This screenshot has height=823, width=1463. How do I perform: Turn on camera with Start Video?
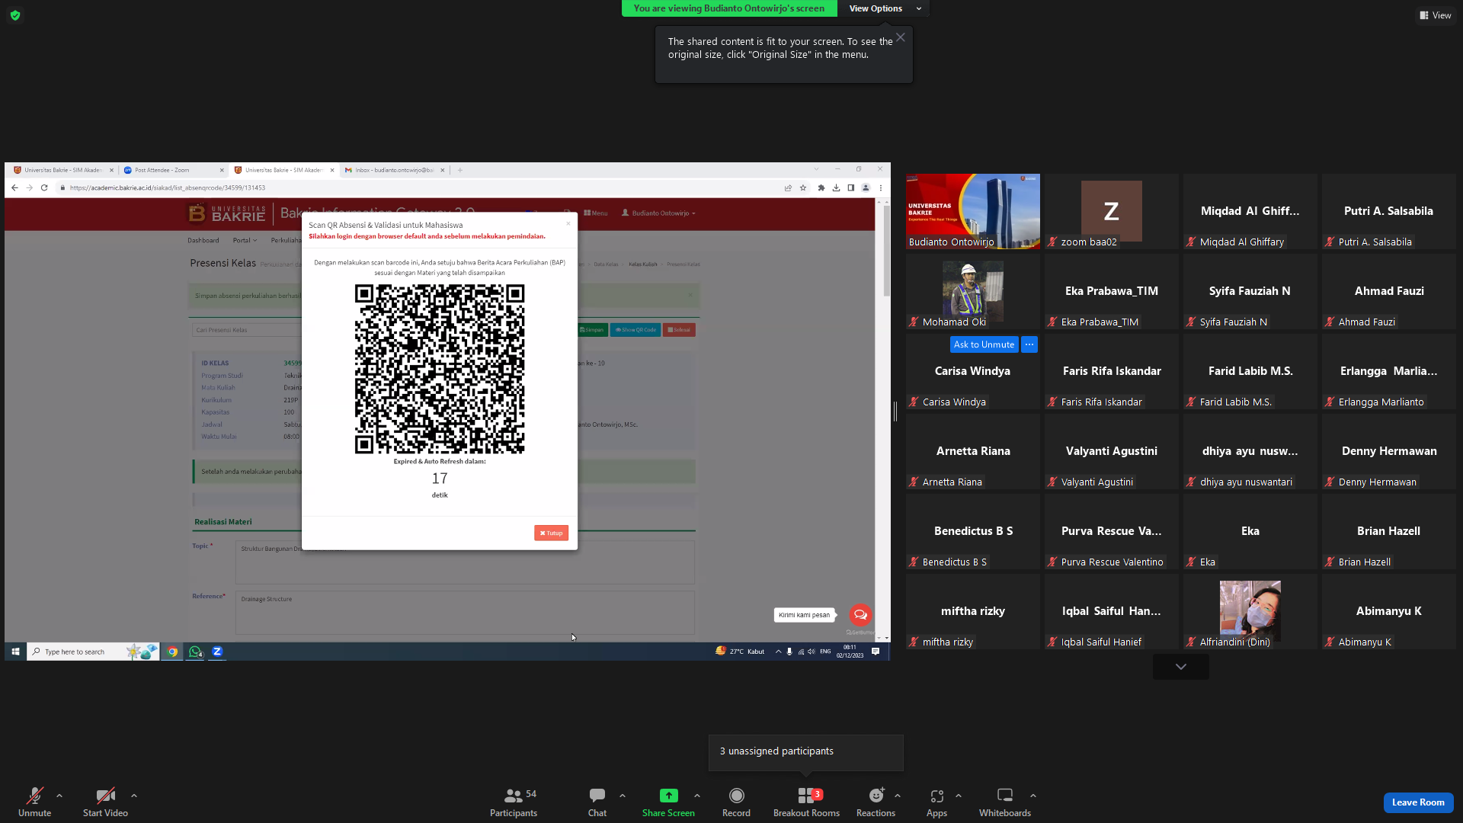105,802
